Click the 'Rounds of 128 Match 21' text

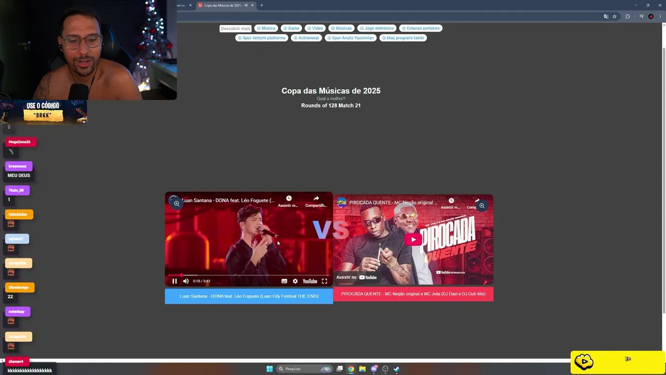coord(331,106)
